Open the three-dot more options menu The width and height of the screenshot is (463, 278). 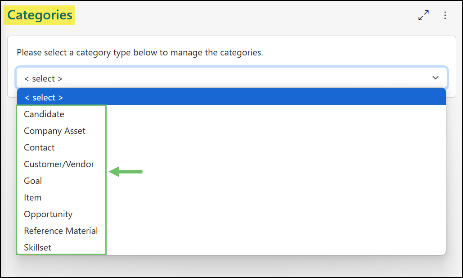point(445,15)
